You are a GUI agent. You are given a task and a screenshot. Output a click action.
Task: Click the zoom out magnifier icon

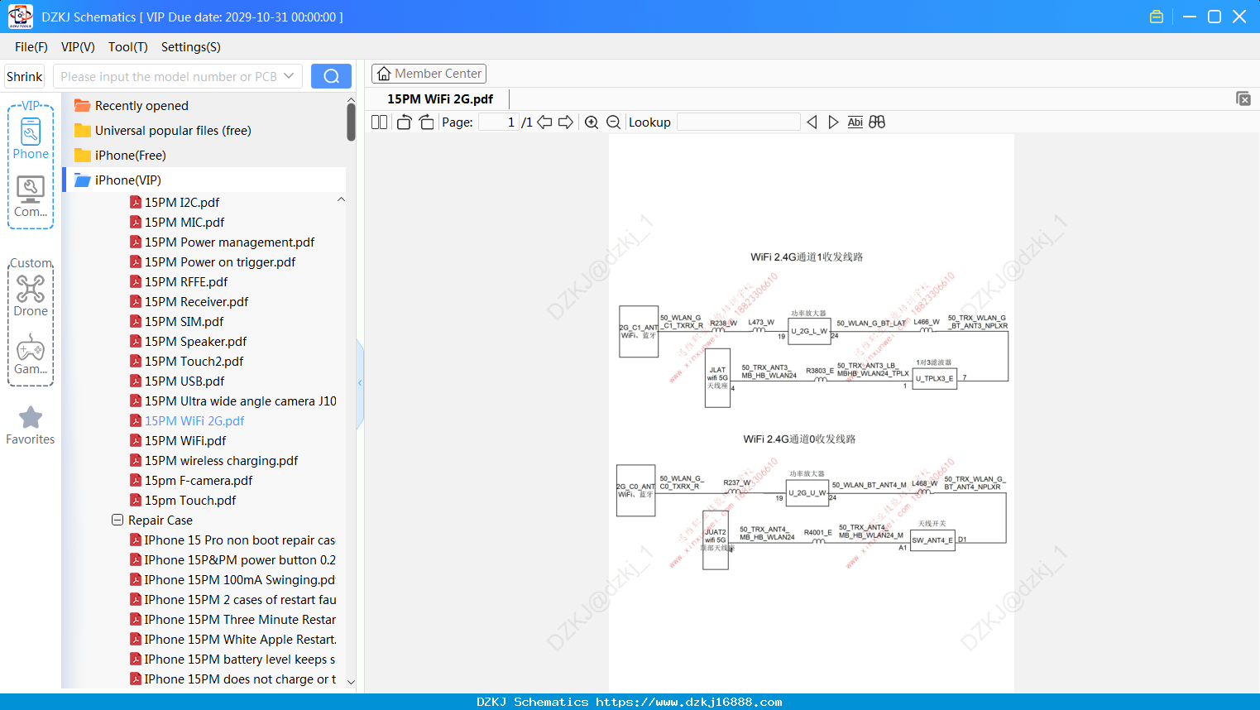tap(613, 122)
